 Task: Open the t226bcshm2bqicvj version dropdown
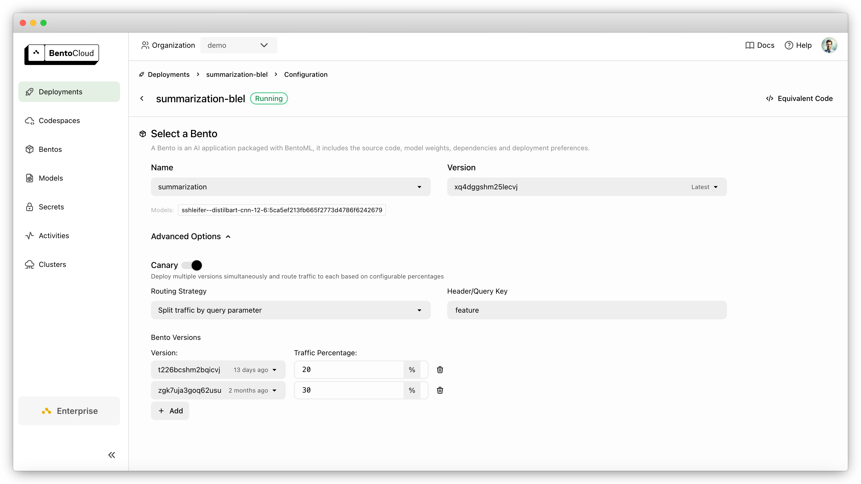click(x=218, y=369)
